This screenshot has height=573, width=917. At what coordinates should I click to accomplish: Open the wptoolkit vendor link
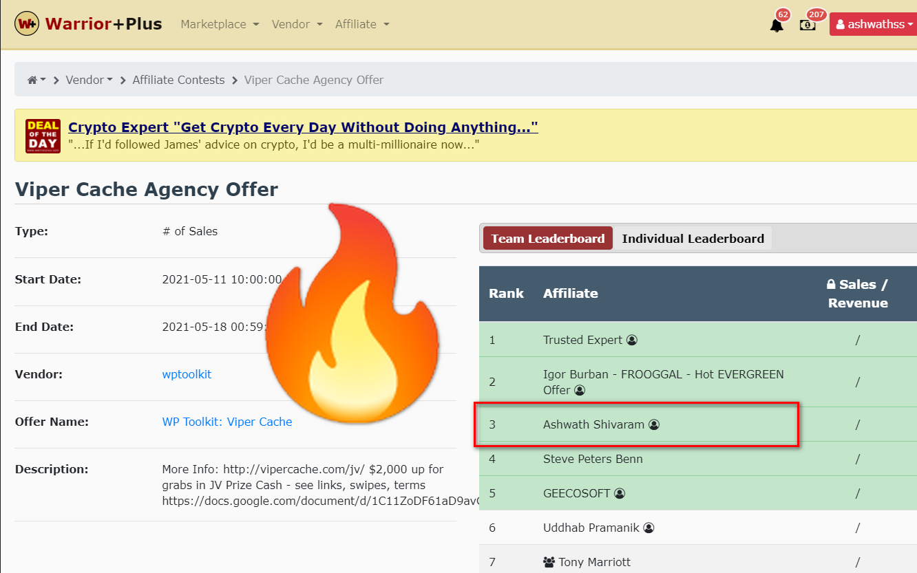click(187, 374)
